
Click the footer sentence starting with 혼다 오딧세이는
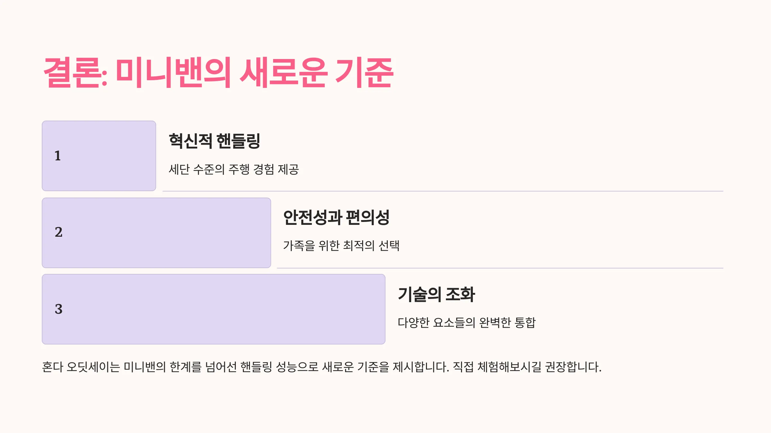click(322, 367)
